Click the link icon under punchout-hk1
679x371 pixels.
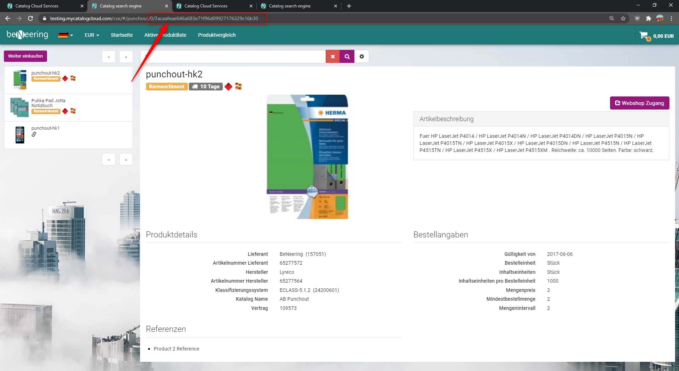(x=34, y=134)
